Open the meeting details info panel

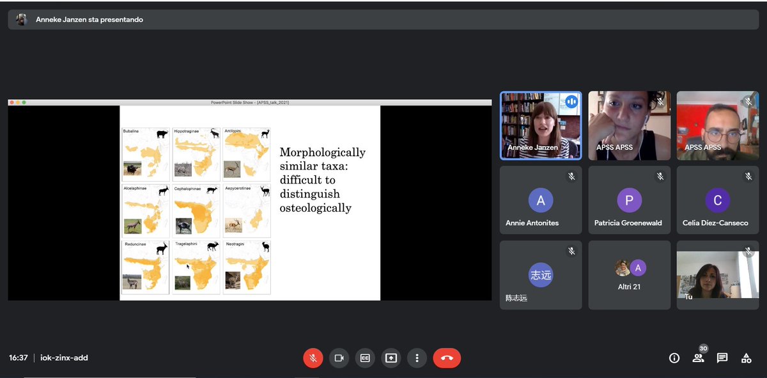674,358
